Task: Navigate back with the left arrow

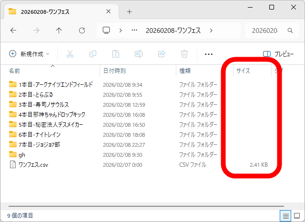Action: coord(13,30)
